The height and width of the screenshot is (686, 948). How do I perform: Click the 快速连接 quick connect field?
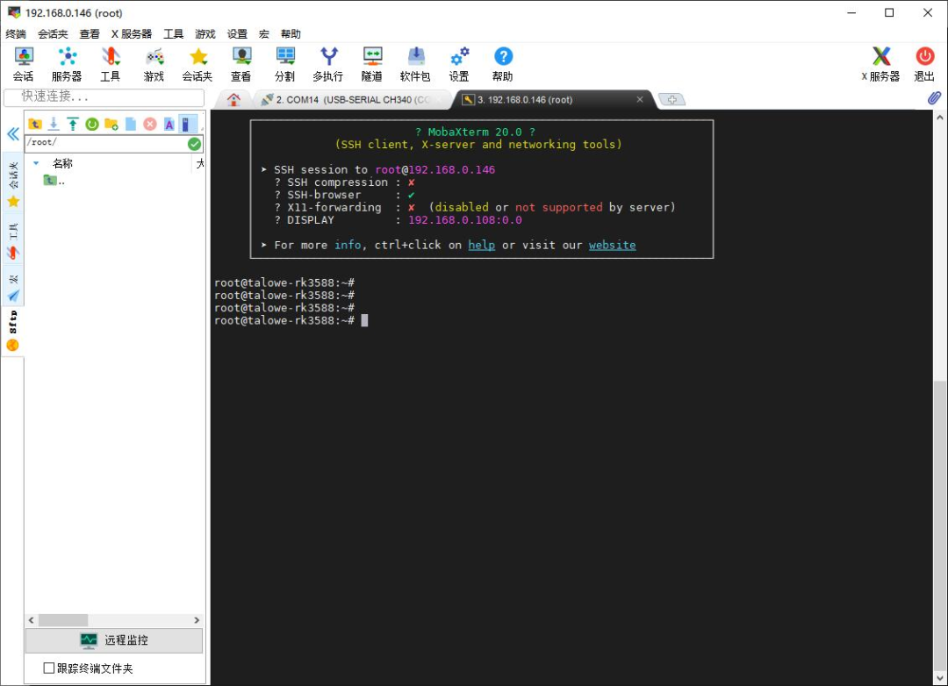tap(104, 96)
